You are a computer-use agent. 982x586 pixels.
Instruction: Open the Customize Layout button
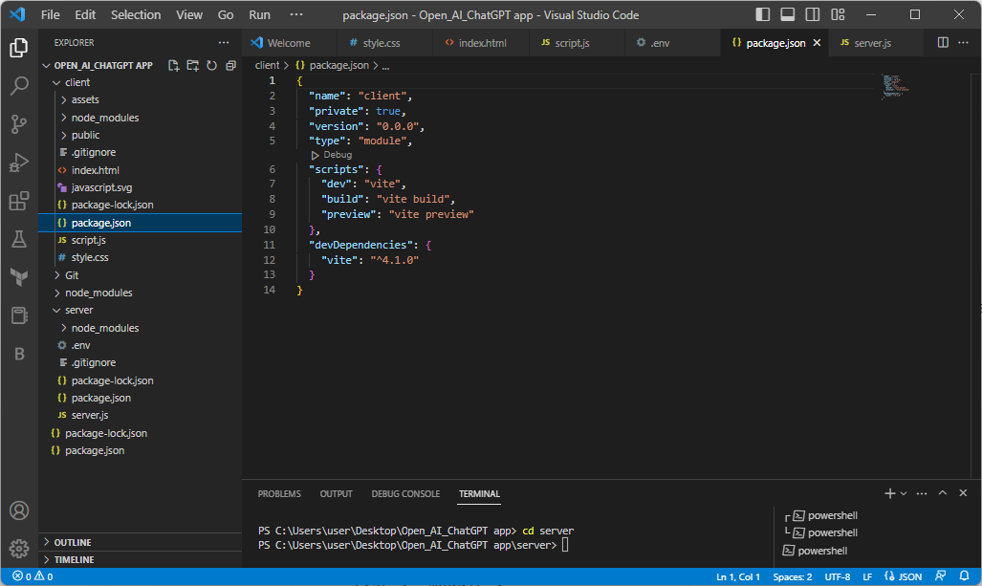tap(838, 14)
